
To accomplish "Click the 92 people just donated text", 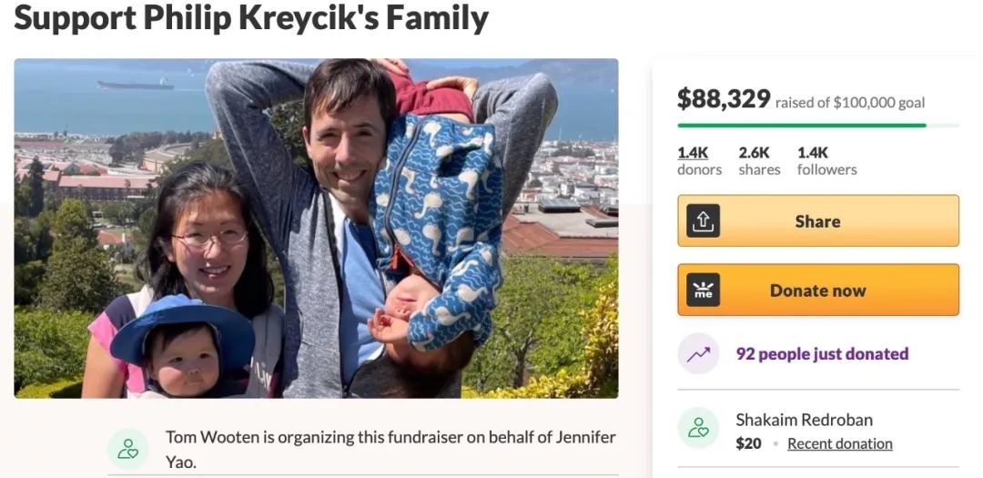I will (x=822, y=354).
